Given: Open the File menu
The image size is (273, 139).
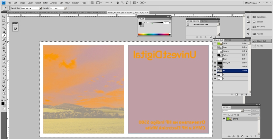Looking at the screenshot, I should (x=9, y=3).
